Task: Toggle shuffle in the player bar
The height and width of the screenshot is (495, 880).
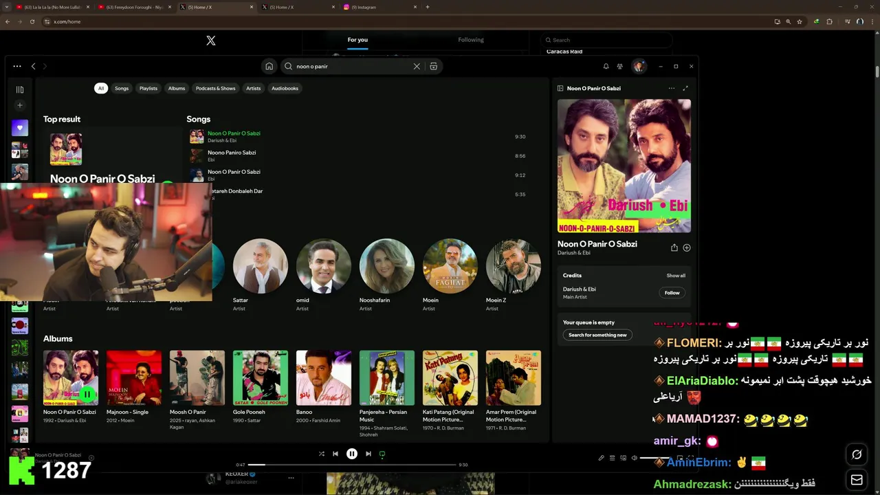Action: coord(322,454)
